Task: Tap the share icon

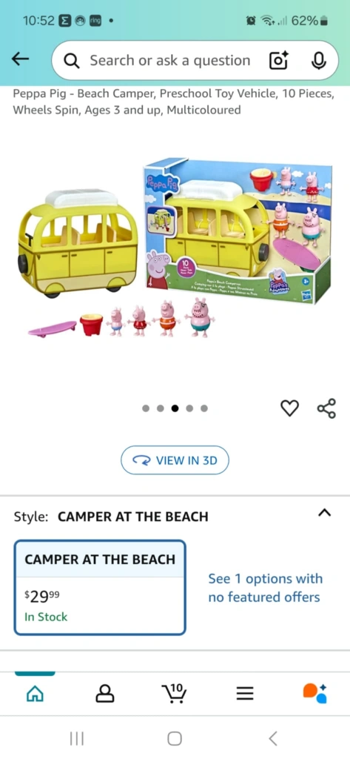Action: [326, 408]
